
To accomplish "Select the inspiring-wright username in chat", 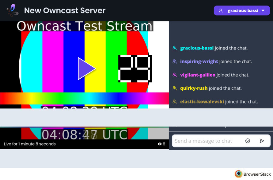I will (x=199, y=61).
